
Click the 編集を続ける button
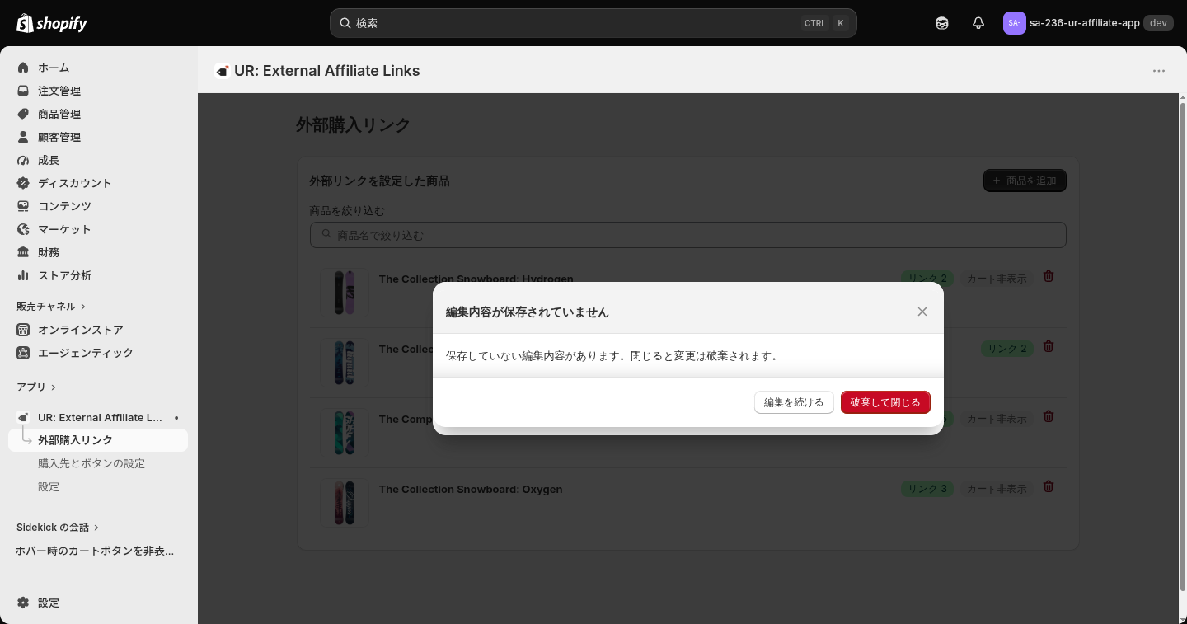(x=794, y=402)
